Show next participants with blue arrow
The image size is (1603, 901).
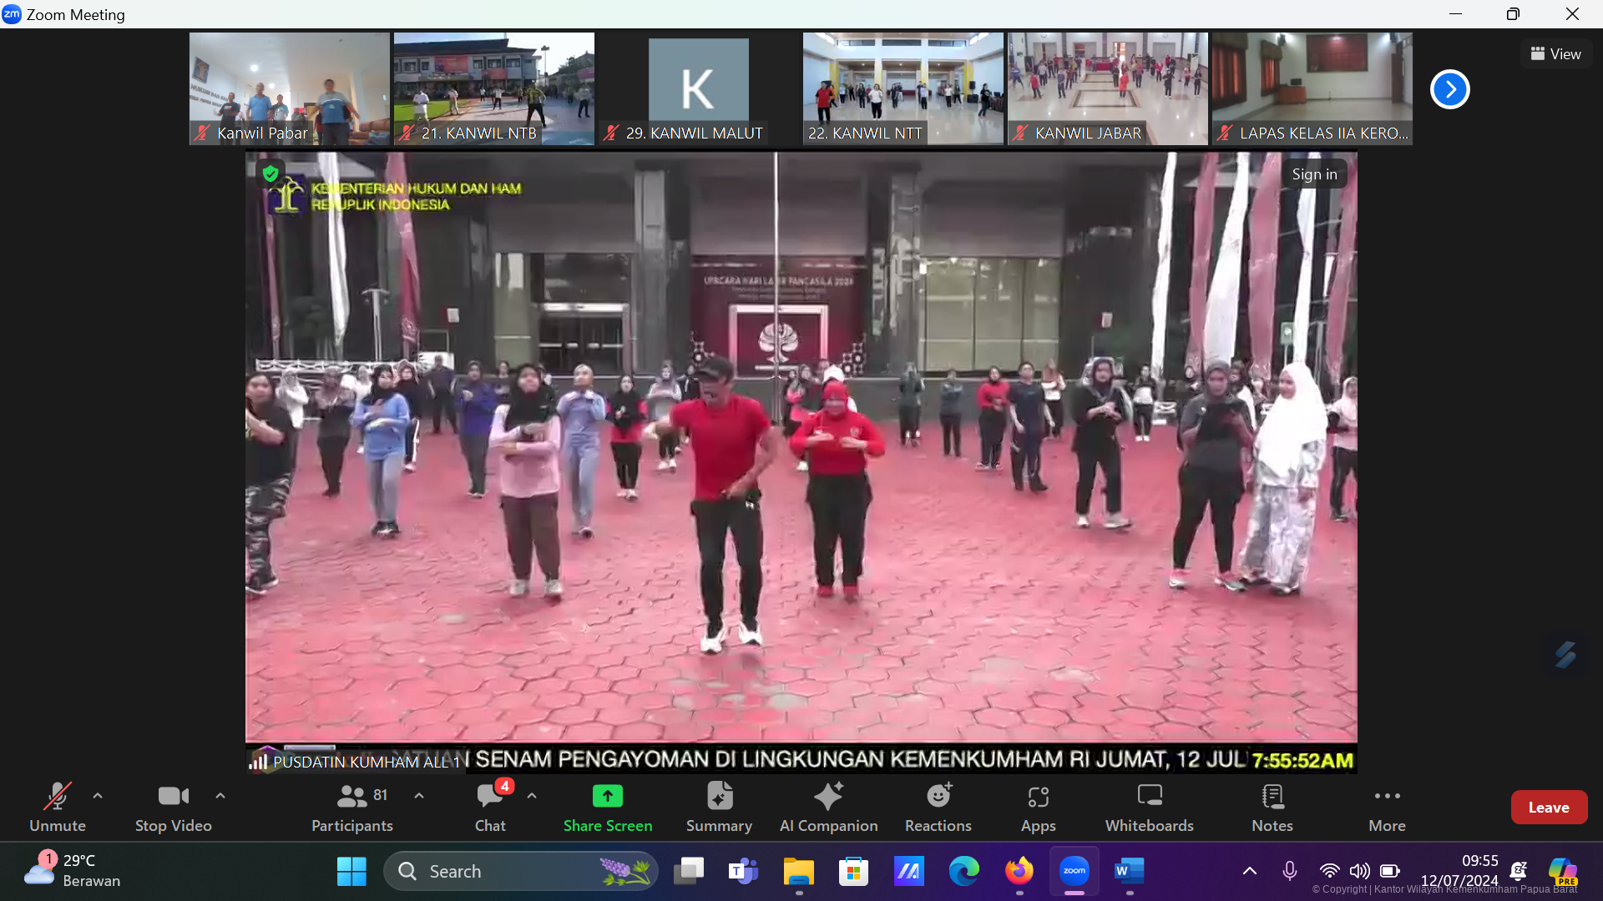tap(1450, 89)
